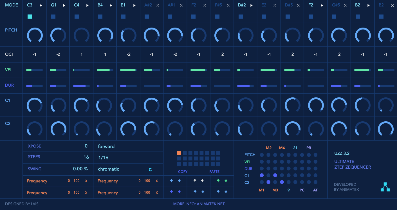Click the green up arrow icon

click(218, 181)
